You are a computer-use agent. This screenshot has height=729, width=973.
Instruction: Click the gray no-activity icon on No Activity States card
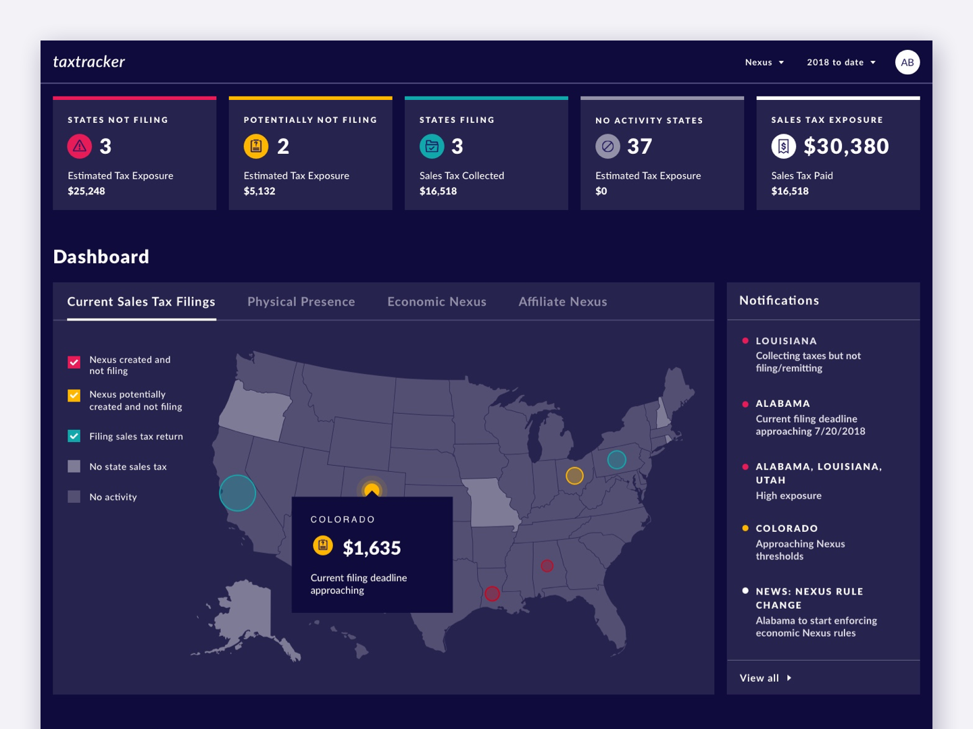[607, 146]
